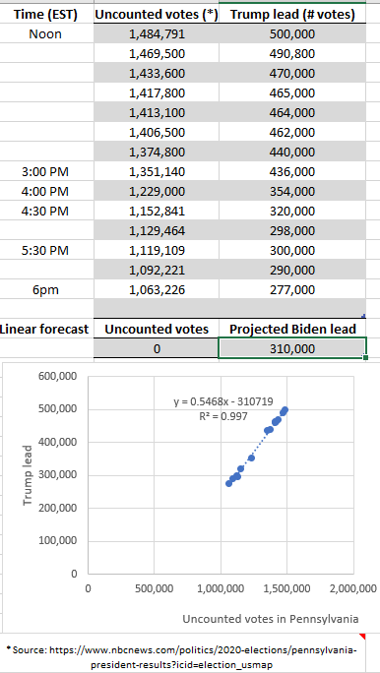Click the Time (EST) header cell
The height and width of the screenshot is (673, 380).
point(46,15)
